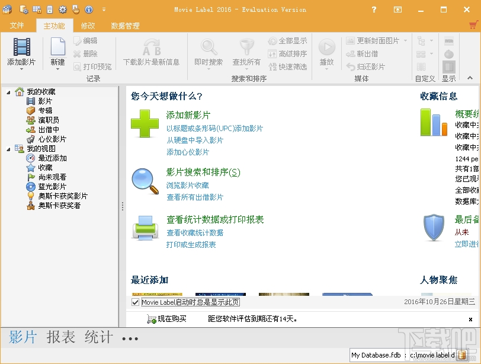Toggle the Movie Label启动时总是显示此页 checkbox

pos(135,302)
